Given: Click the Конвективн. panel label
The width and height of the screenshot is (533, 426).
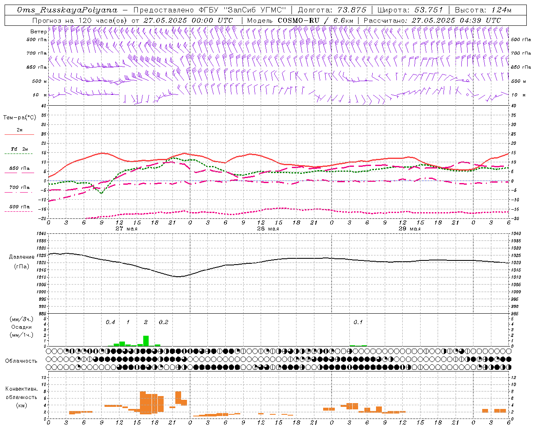Looking at the screenshot, I should pyautogui.click(x=21, y=389).
